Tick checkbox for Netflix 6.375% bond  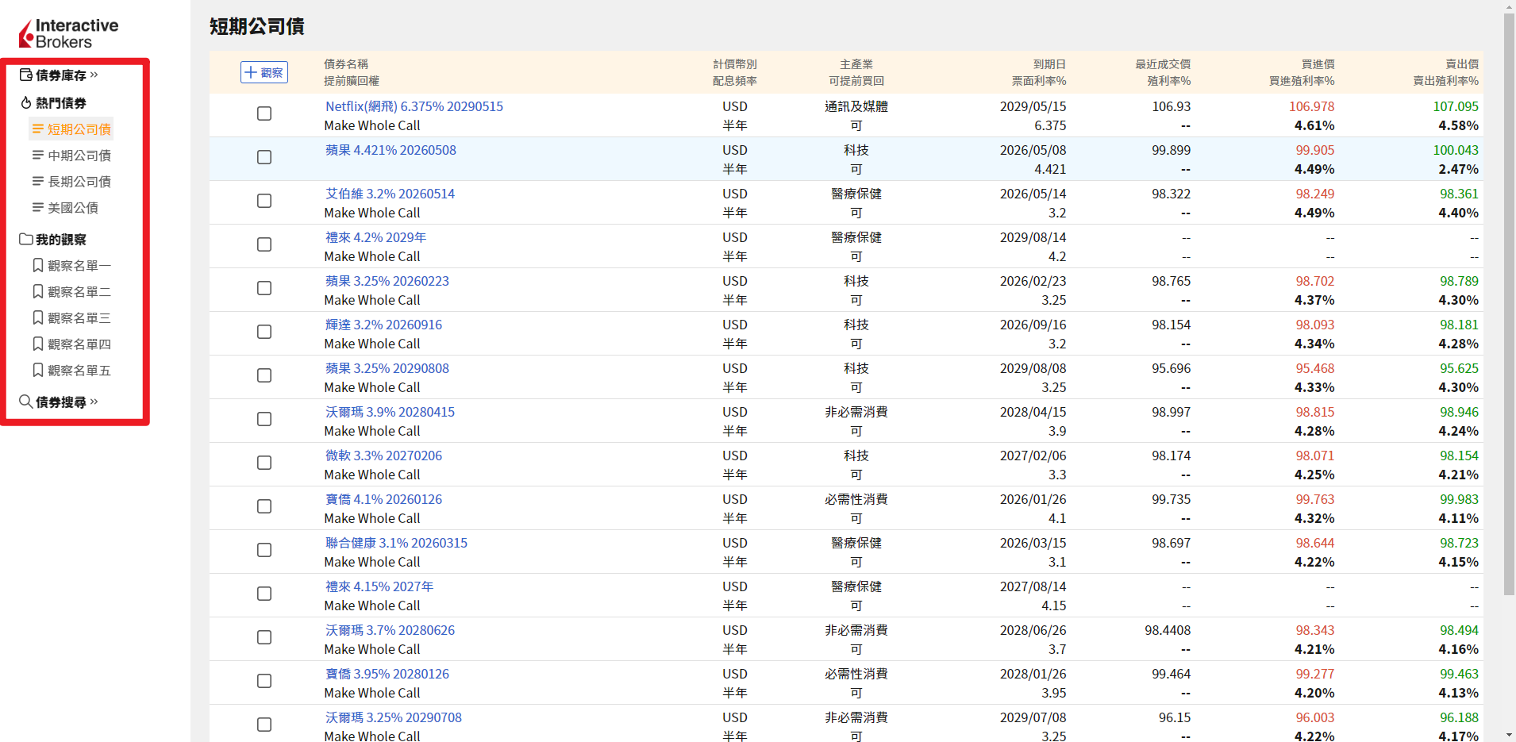[264, 113]
